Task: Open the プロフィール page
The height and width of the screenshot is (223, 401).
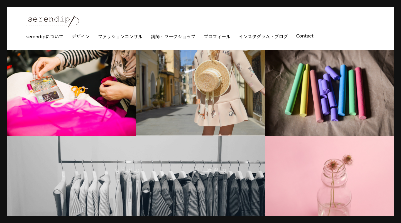Action: [x=217, y=36]
